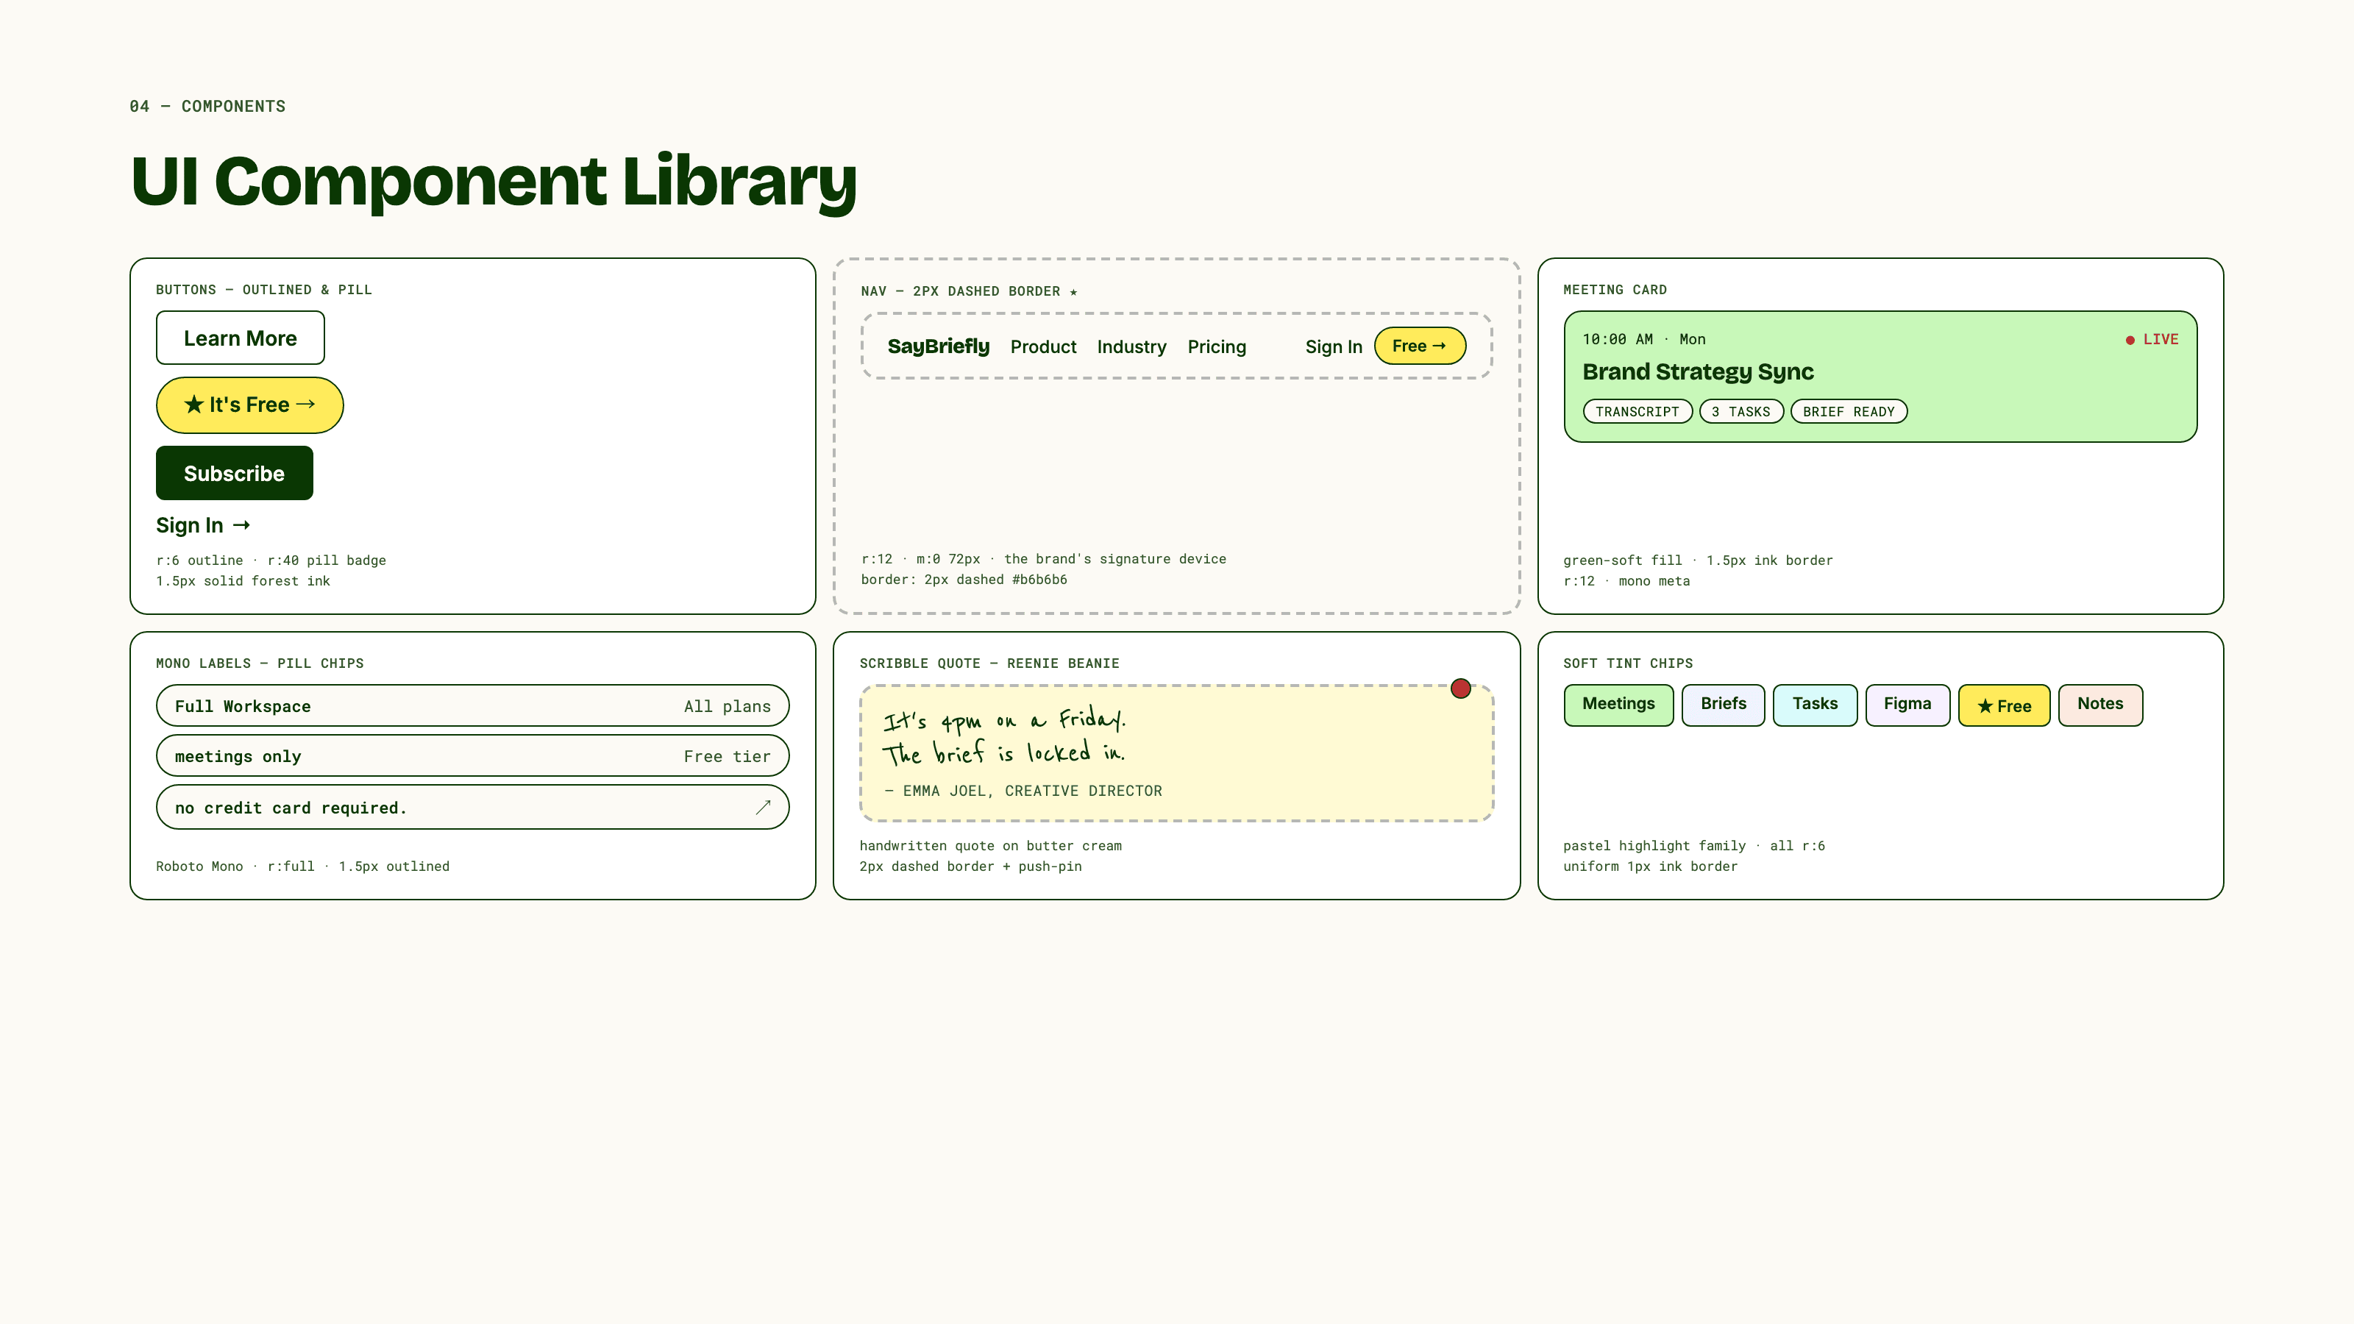Screen dimensions: 2354x1324
Task: Select the meetings only pill row
Action: (x=472, y=755)
